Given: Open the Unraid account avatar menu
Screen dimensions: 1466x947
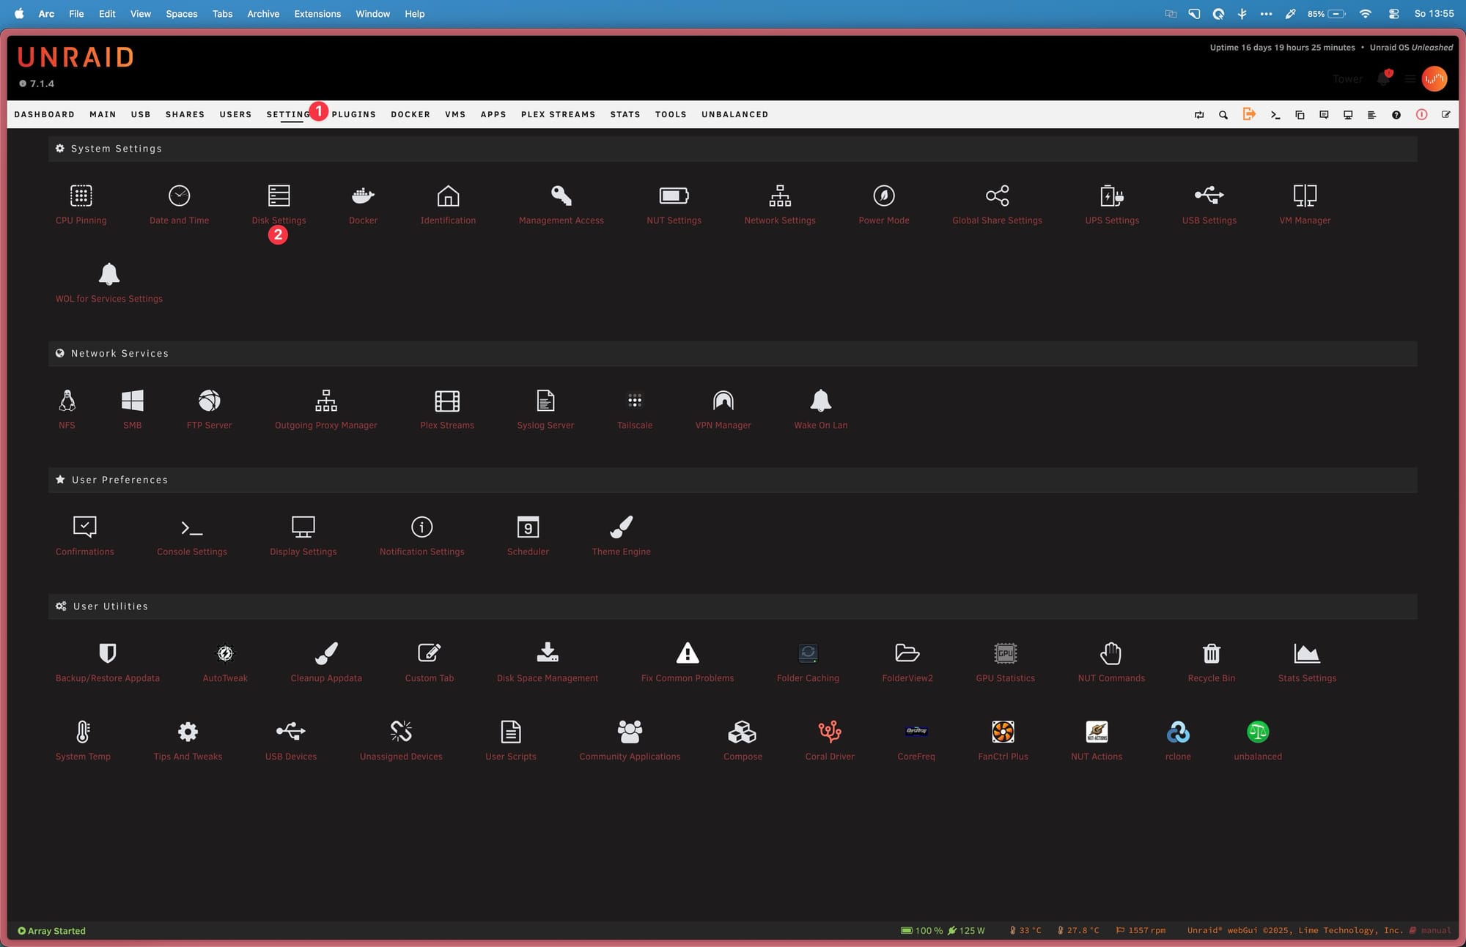Looking at the screenshot, I should click(1434, 78).
